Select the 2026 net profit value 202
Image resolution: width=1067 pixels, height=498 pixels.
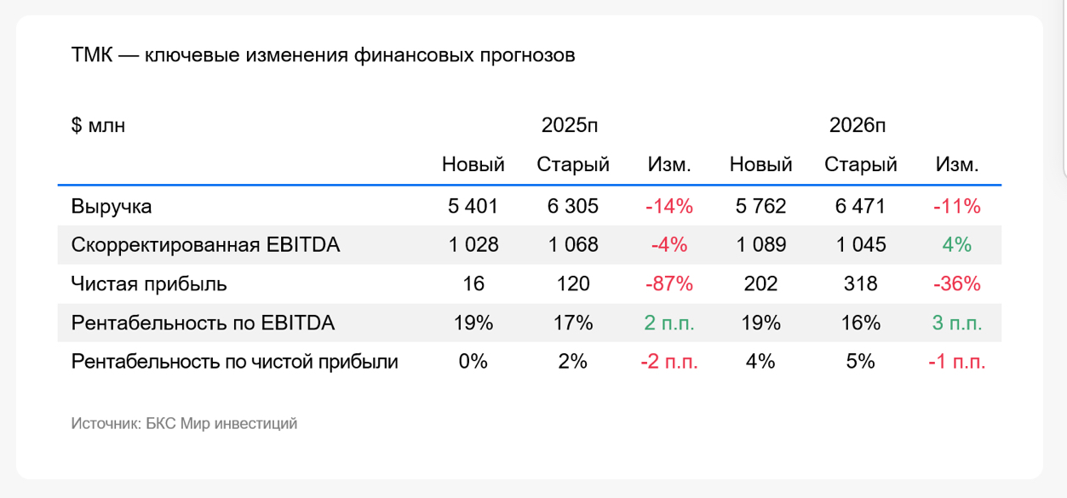coord(760,284)
